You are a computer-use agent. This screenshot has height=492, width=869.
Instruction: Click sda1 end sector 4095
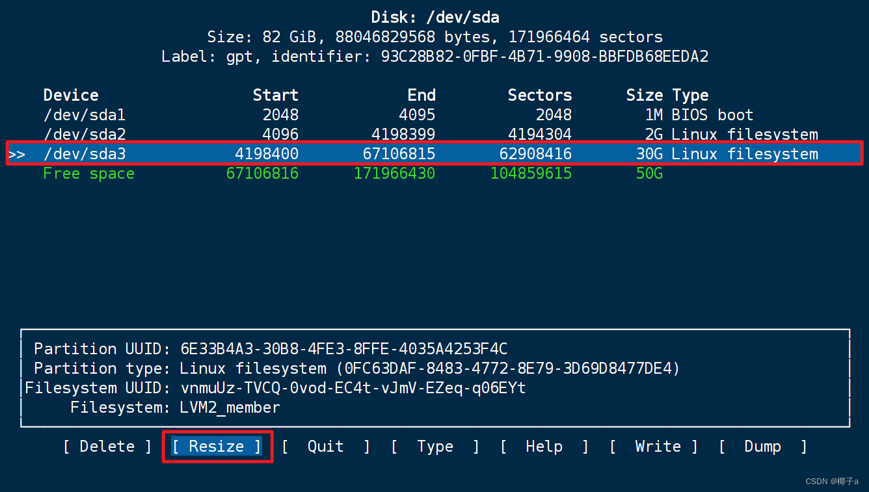(x=417, y=115)
